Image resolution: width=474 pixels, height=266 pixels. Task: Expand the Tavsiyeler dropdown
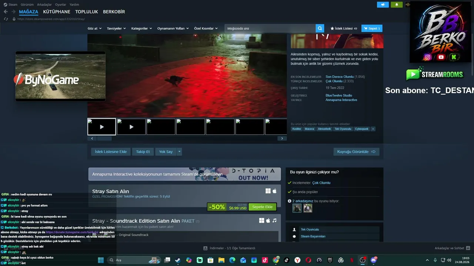click(116, 28)
